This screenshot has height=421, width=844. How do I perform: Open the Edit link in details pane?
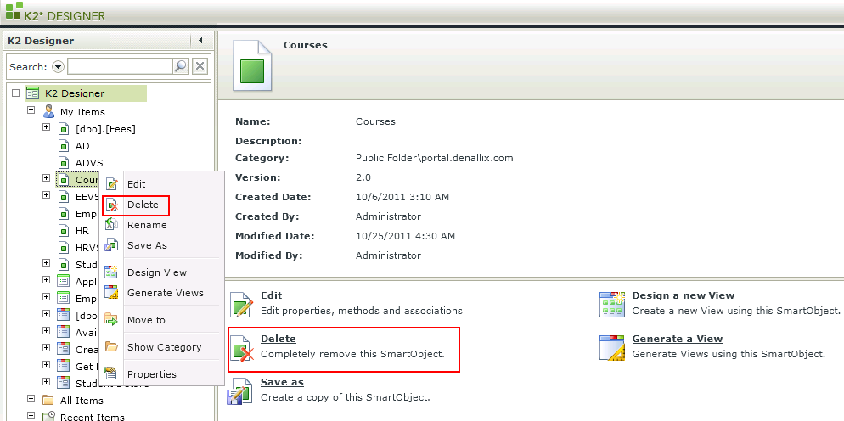pyautogui.click(x=272, y=295)
